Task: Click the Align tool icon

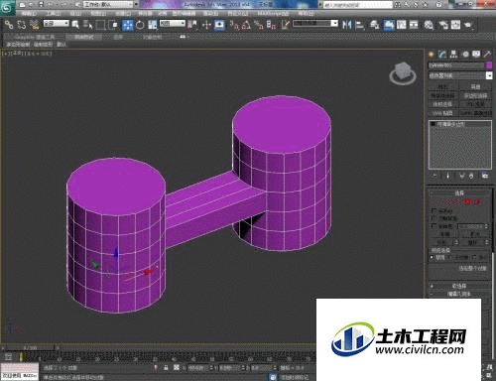Action: (x=359, y=25)
